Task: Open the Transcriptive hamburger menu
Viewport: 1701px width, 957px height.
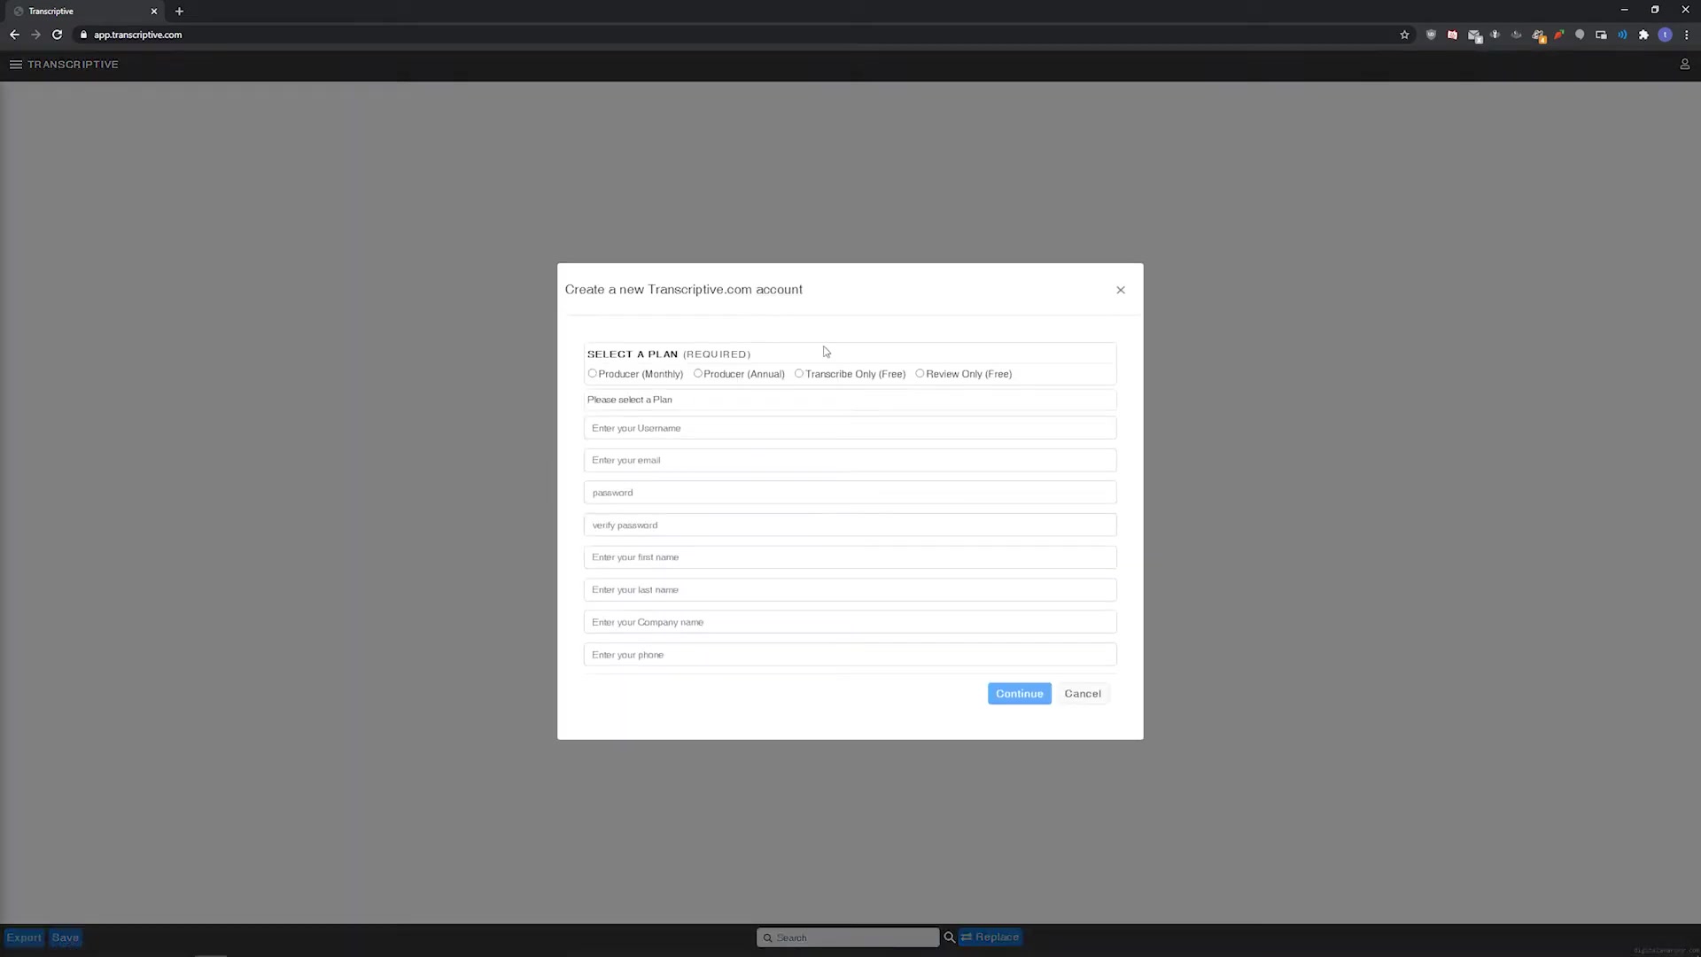Action: point(15,65)
